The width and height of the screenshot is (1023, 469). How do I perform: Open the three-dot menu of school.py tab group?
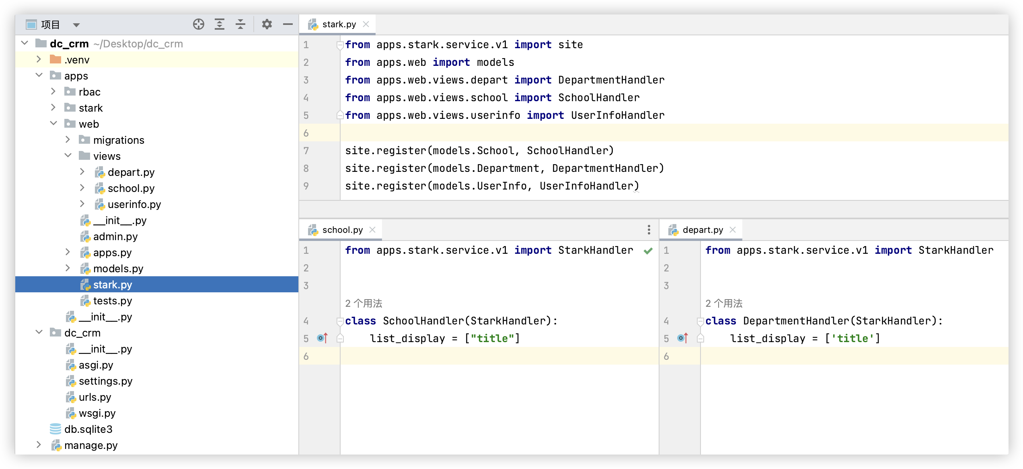click(x=649, y=230)
